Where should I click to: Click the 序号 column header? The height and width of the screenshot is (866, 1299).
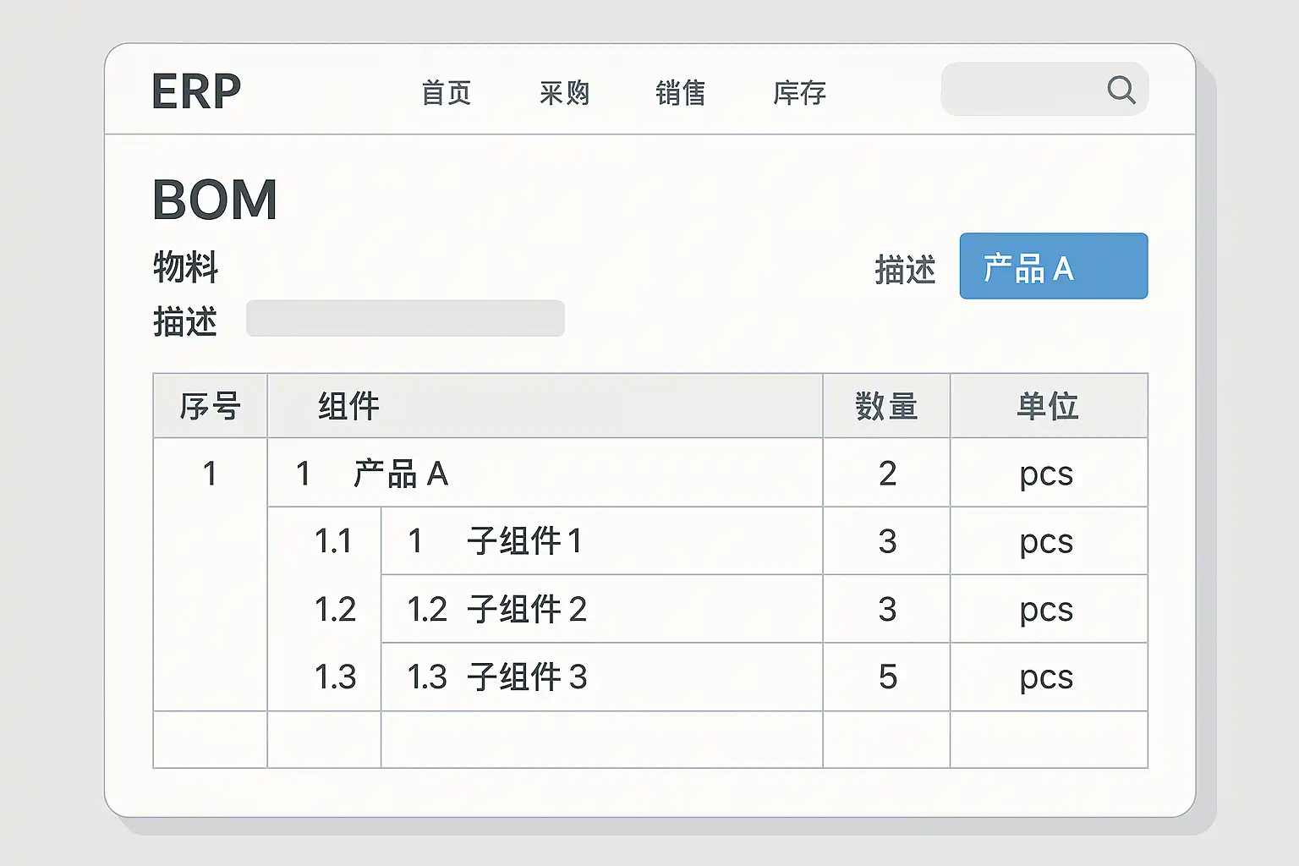[210, 406]
